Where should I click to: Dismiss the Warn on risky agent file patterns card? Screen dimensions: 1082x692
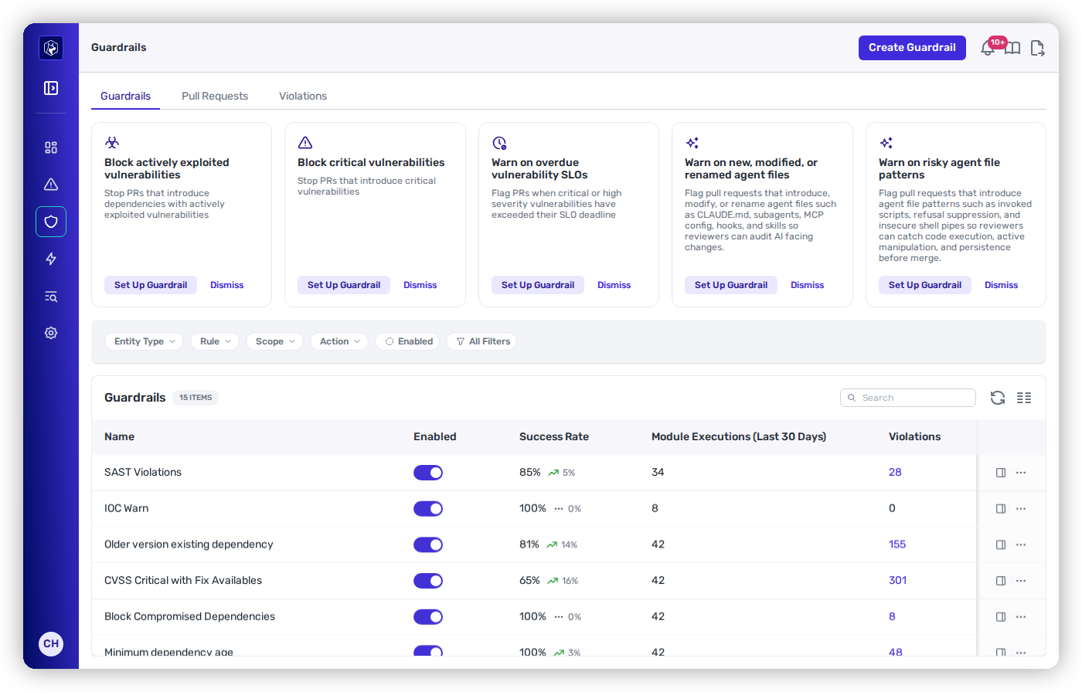(x=1001, y=285)
